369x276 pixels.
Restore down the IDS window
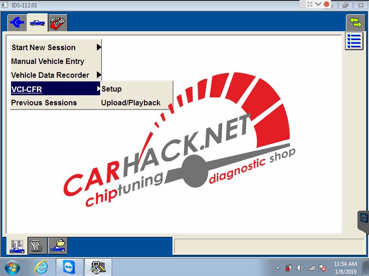[x=345, y=5]
